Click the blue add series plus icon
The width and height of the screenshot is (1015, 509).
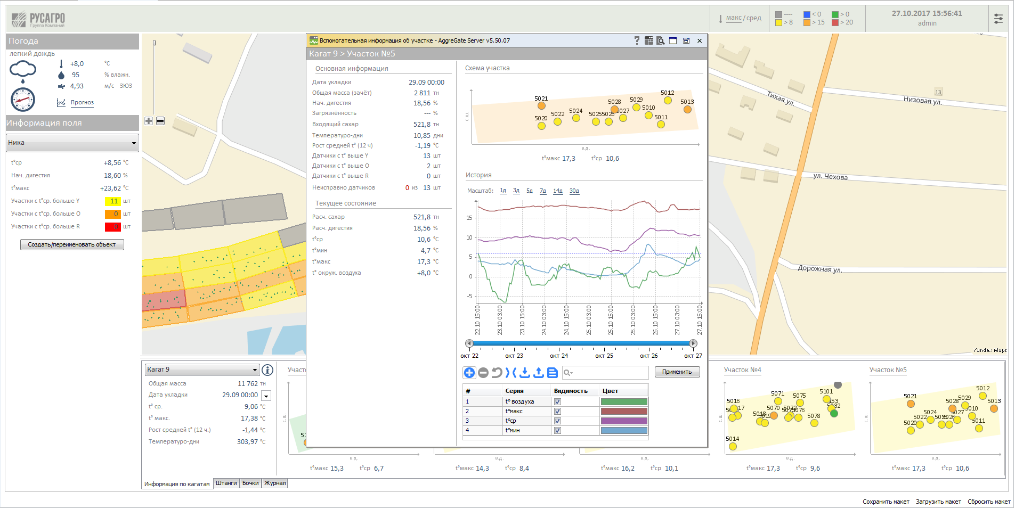point(469,373)
